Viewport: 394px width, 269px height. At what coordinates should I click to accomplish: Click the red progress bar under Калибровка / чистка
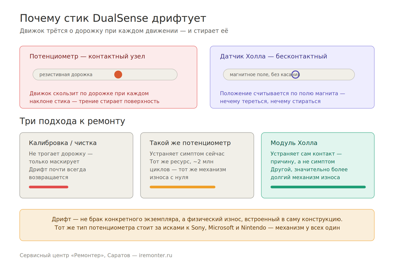[x=48, y=187]
